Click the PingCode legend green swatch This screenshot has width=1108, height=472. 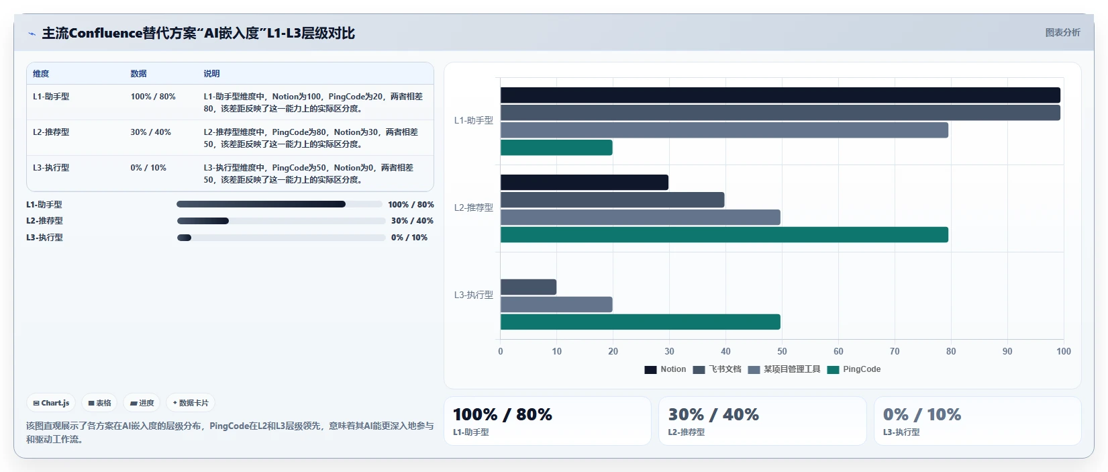(x=833, y=369)
